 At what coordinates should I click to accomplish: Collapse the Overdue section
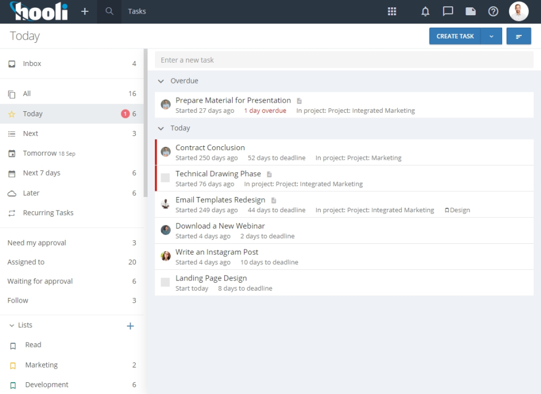(161, 81)
